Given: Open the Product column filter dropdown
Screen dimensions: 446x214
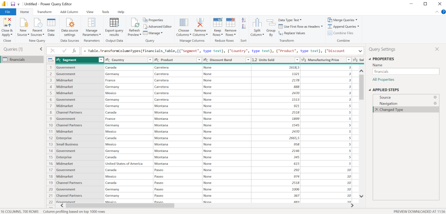Looking at the screenshot, I should (x=199, y=60).
